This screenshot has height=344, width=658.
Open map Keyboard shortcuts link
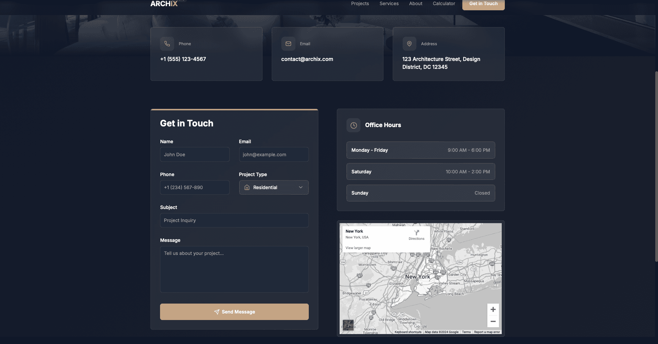(x=408, y=332)
